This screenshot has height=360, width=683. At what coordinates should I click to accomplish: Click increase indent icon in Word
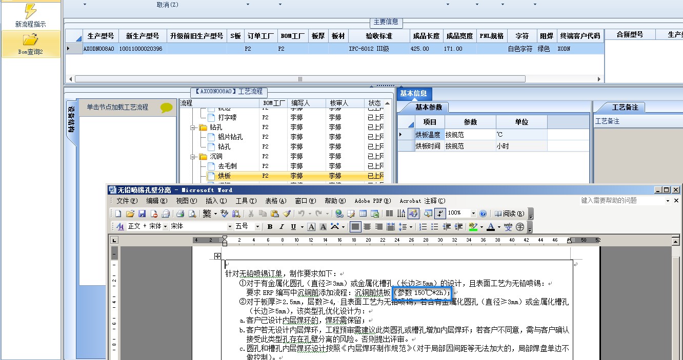click(x=458, y=227)
